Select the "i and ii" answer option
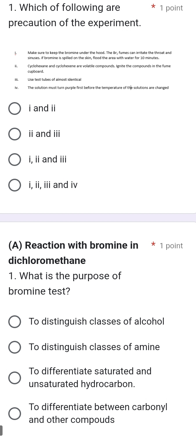196x443 pixels. [15, 109]
